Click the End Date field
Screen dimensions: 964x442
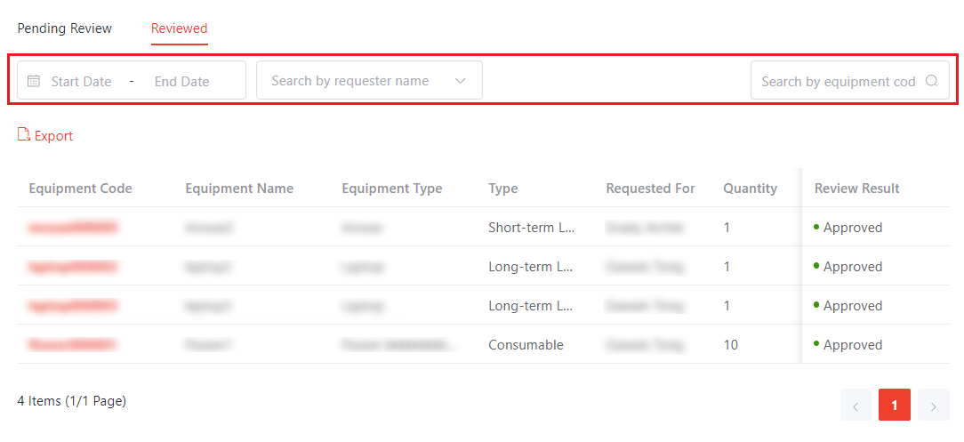tap(182, 81)
